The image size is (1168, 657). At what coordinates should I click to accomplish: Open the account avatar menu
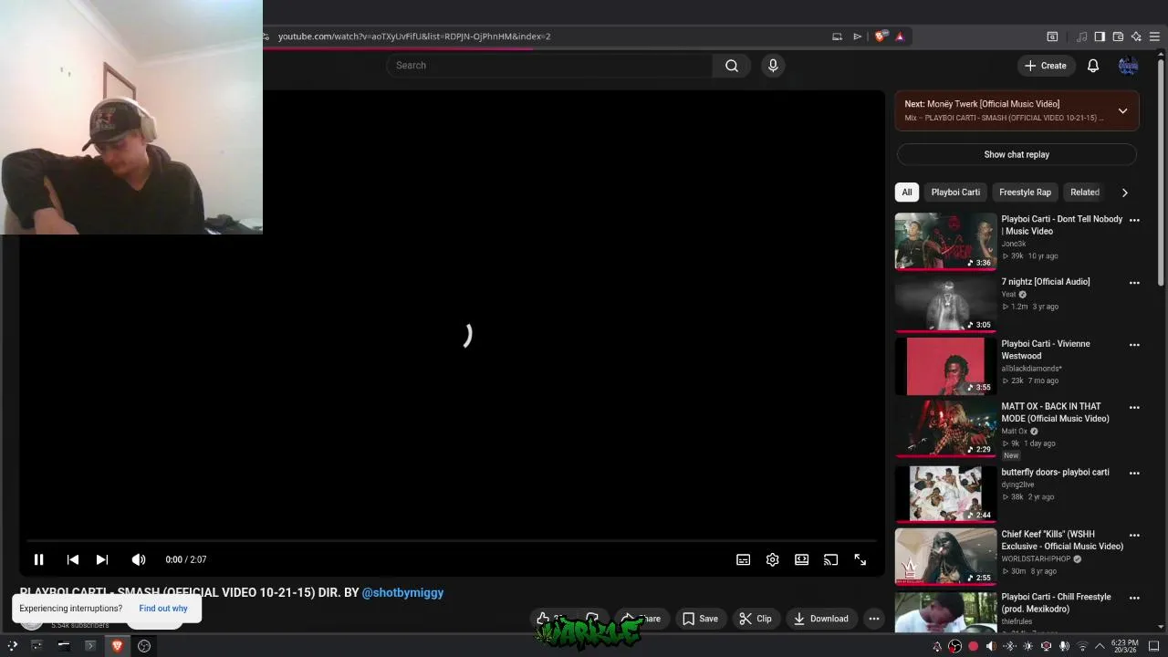tap(1129, 66)
